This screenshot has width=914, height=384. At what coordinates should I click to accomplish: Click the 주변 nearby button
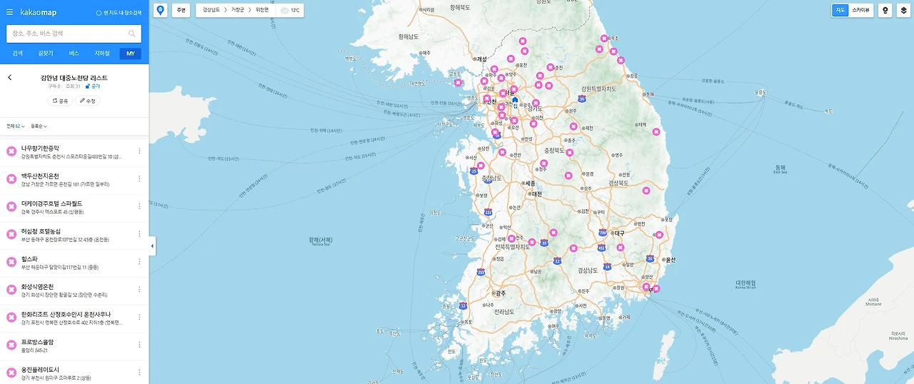[x=181, y=11]
